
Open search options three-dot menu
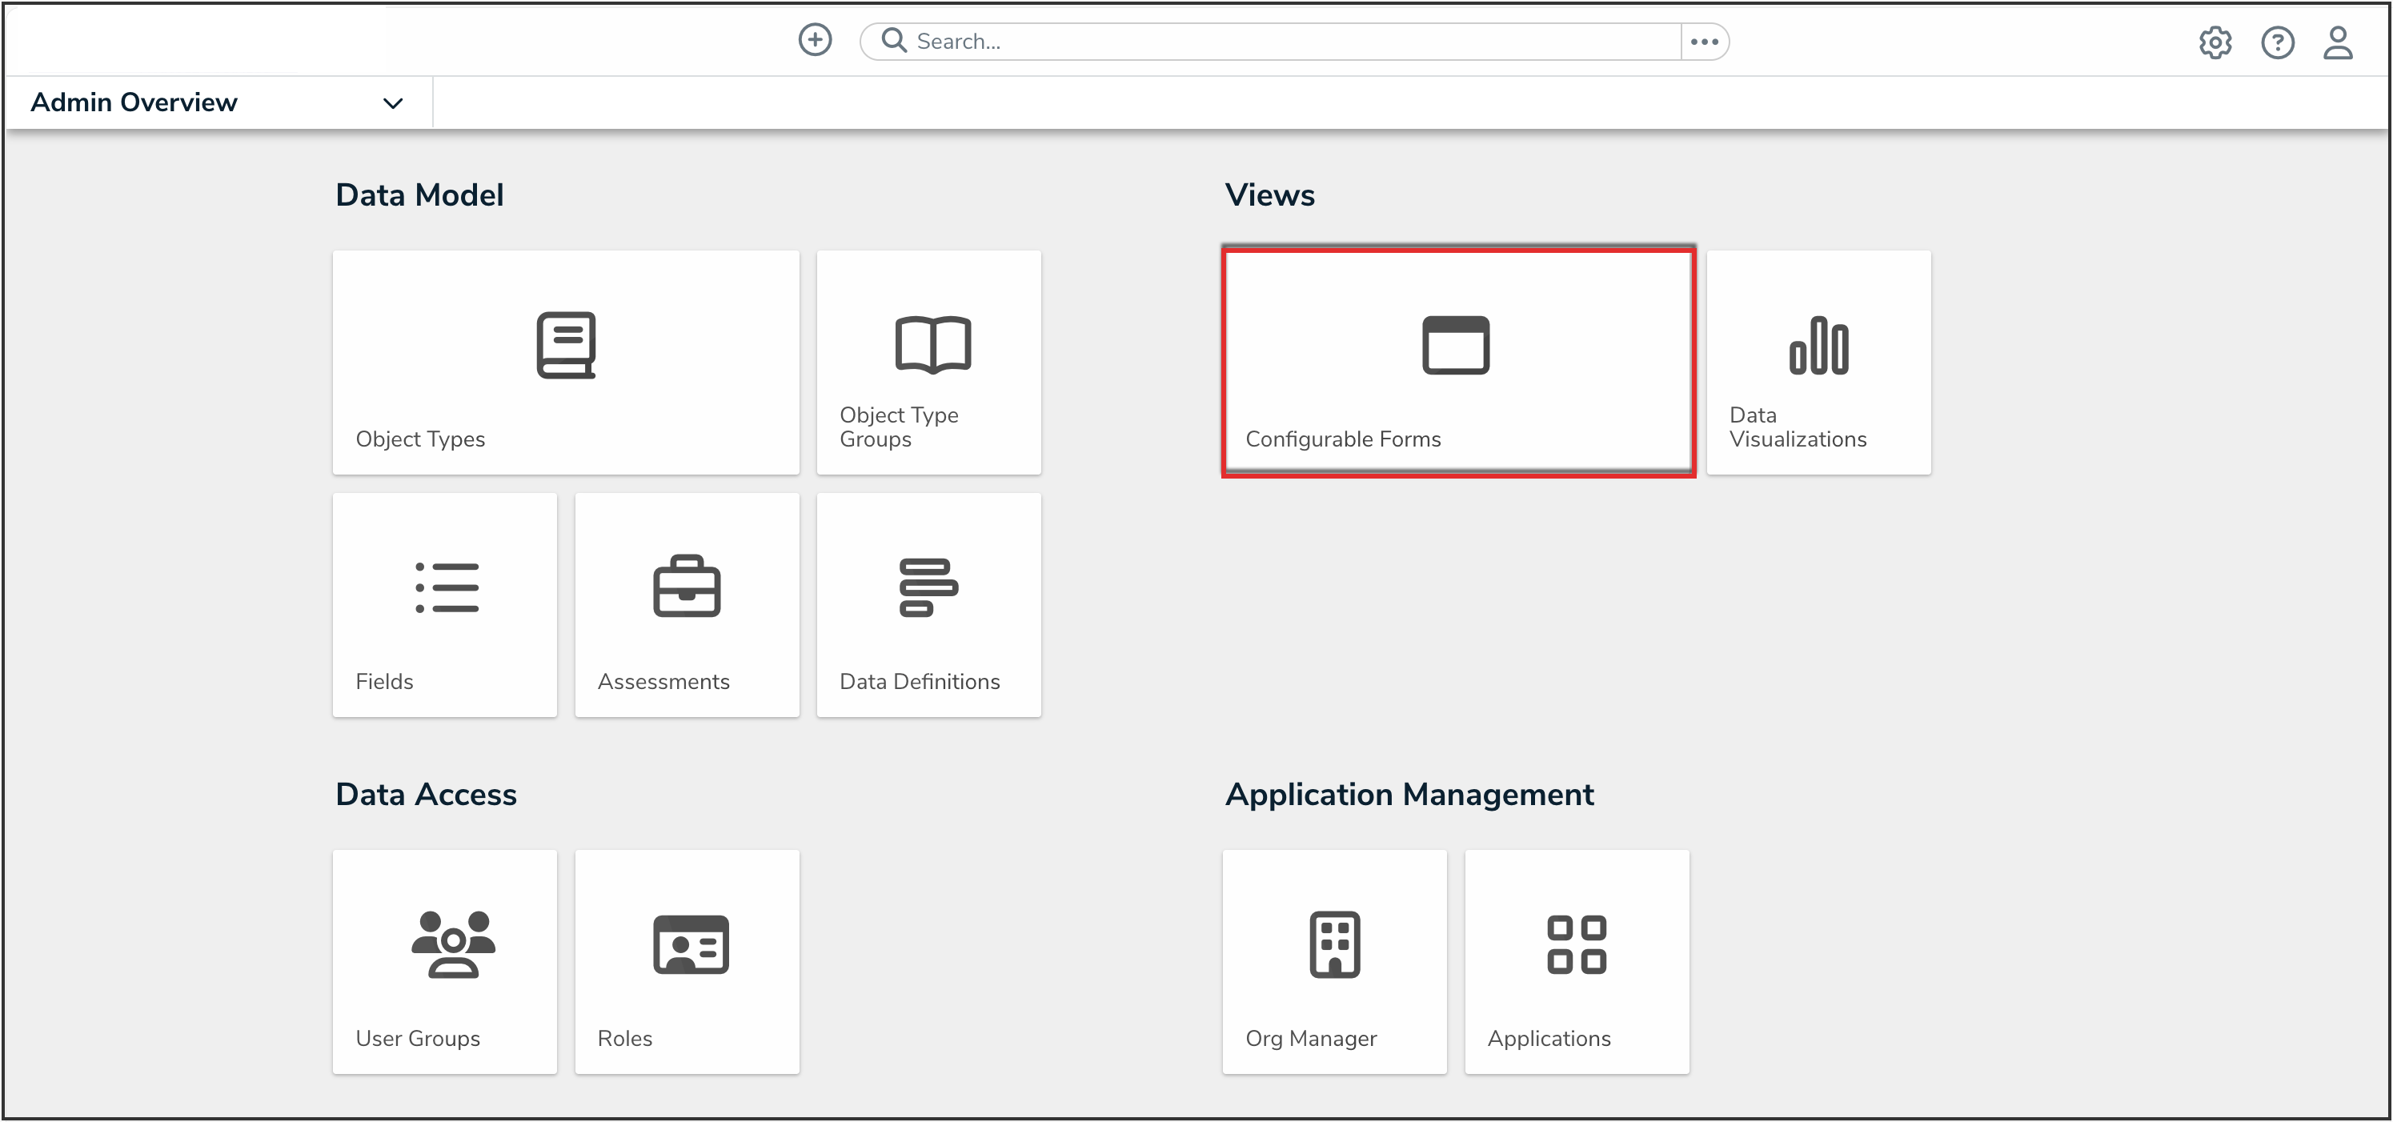click(1704, 42)
